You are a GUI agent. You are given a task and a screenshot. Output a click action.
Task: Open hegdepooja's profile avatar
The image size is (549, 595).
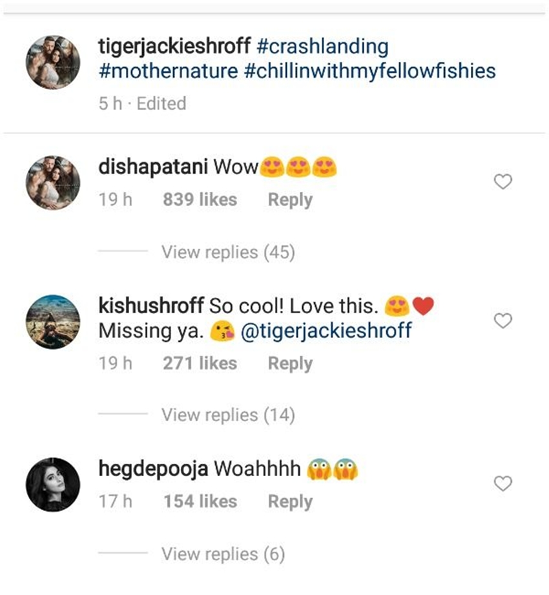coord(53,484)
